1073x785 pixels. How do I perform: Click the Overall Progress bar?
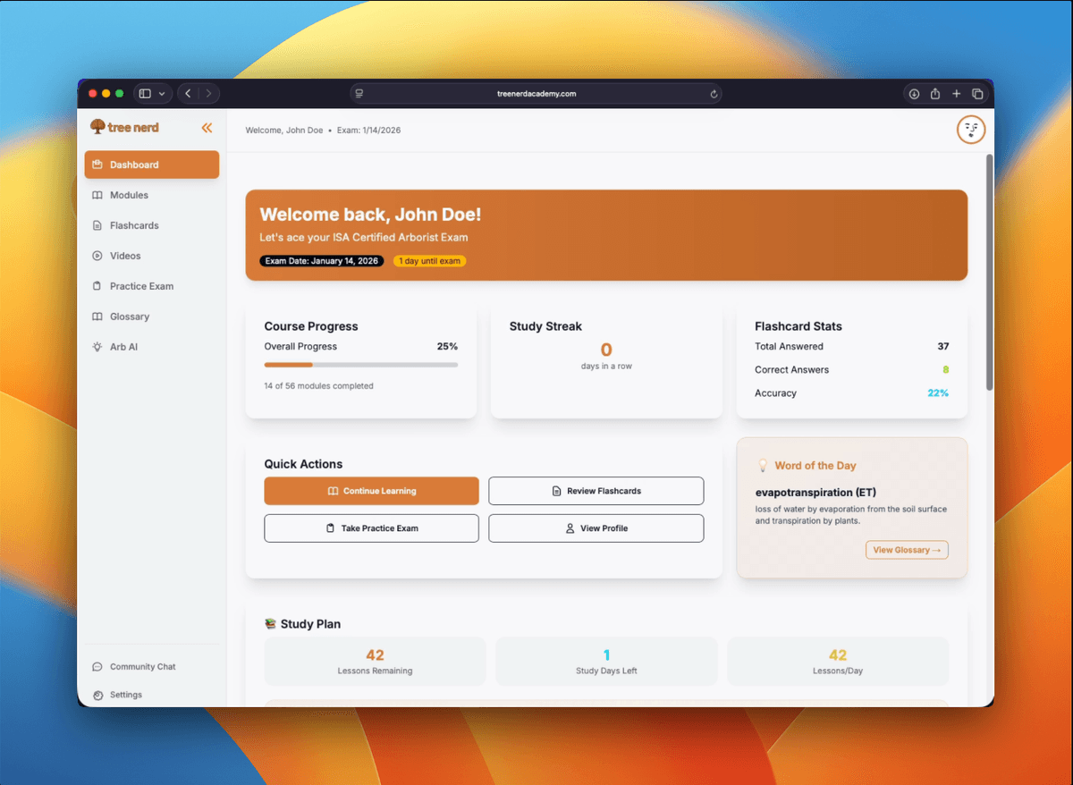(360, 365)
